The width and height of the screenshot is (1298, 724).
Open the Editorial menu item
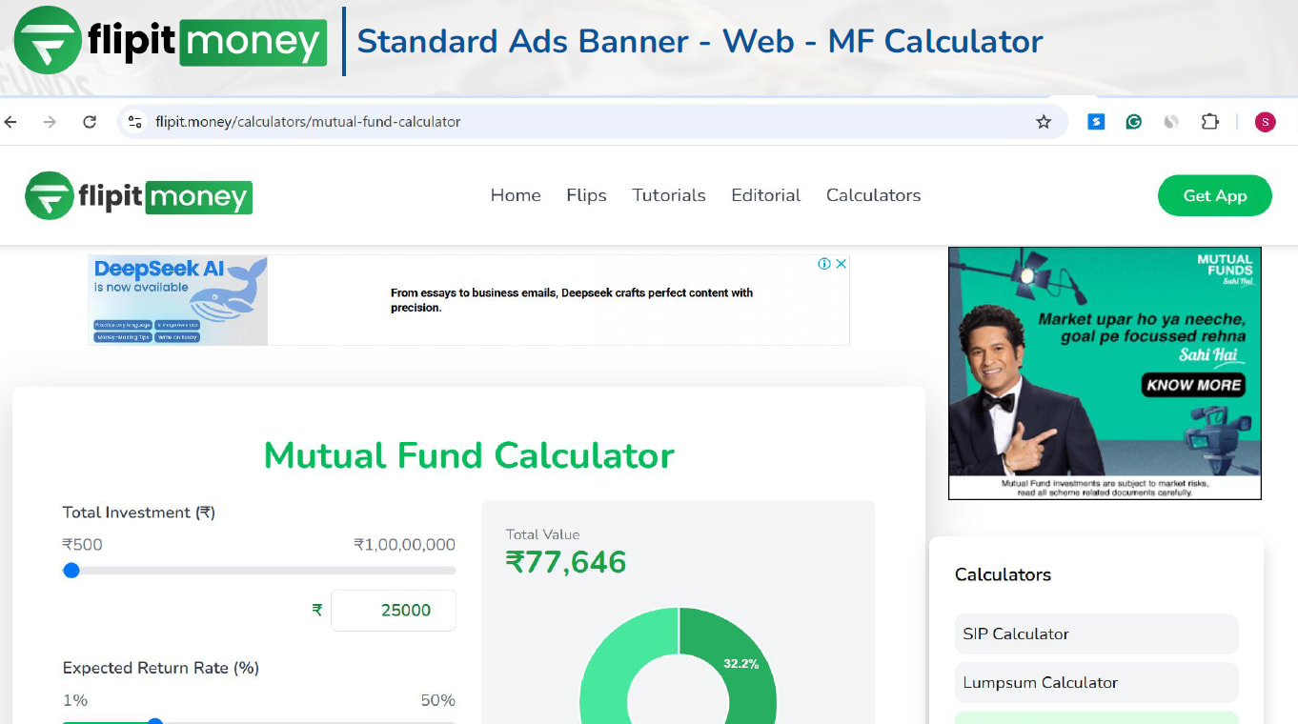tap(765, 195)
